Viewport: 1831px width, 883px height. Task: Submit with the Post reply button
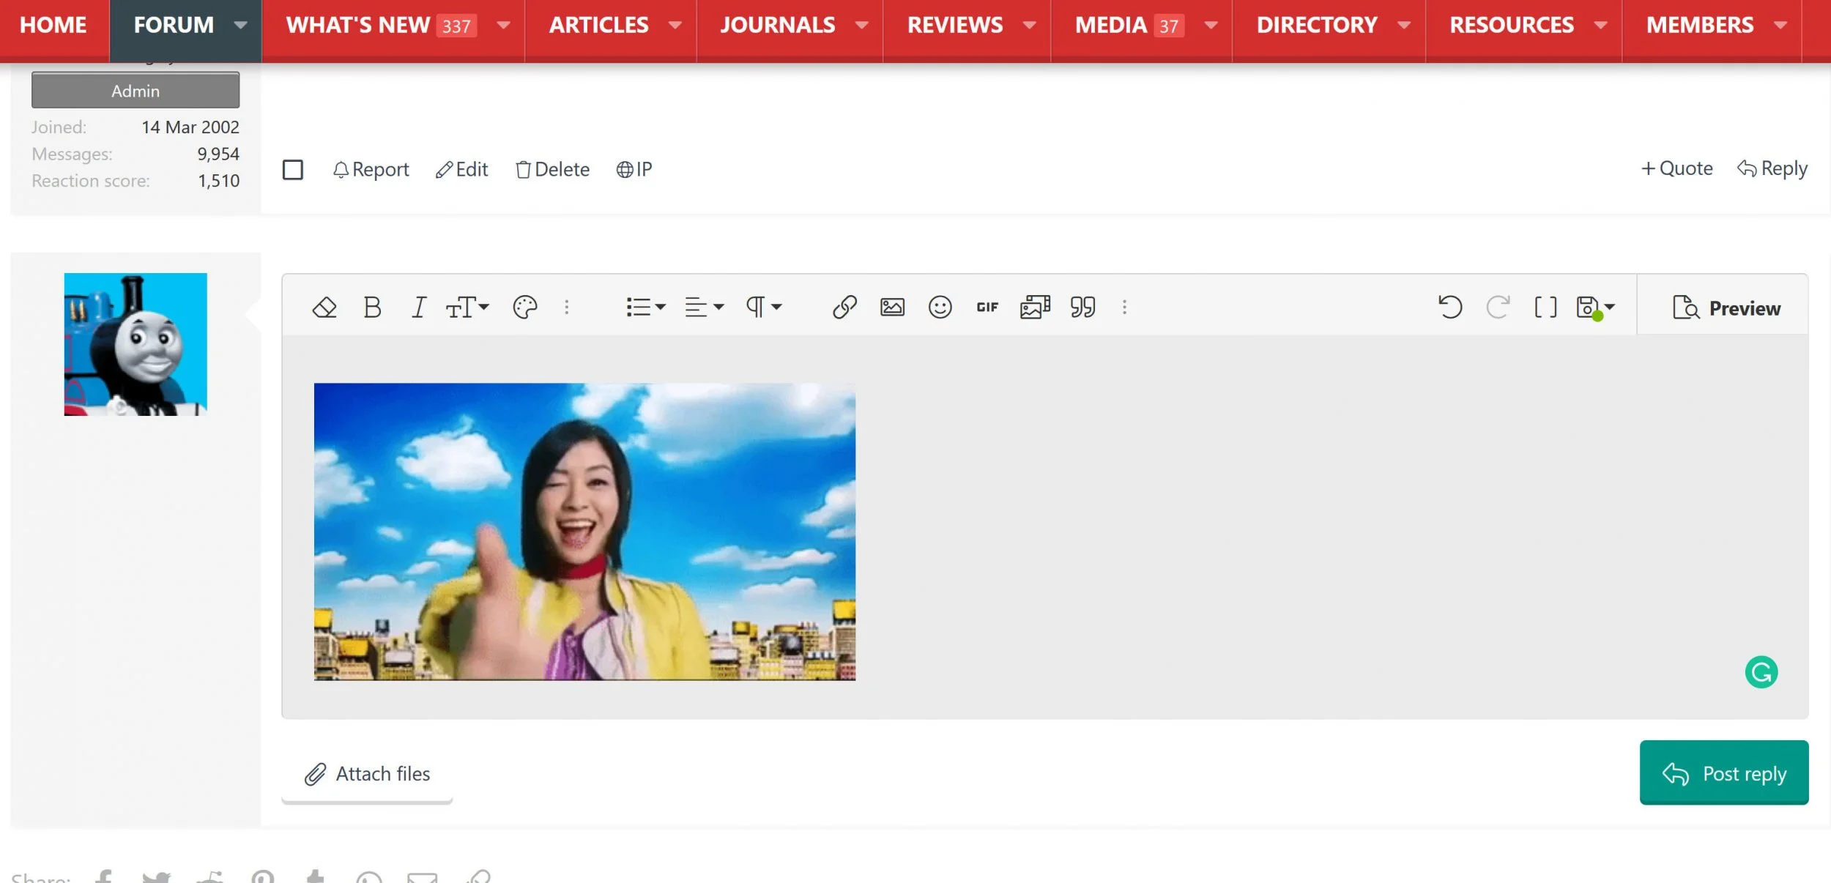(1724, 773)
